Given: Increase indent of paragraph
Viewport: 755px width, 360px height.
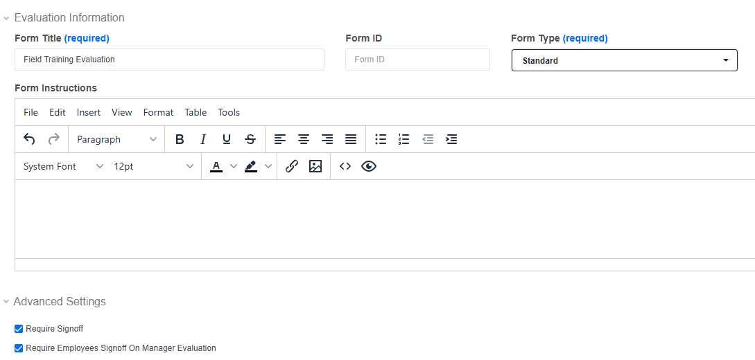Looking at the screenshot, I should (451, 139).
